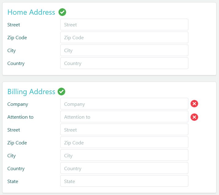
Task: Click the "Attention to" label text
Action: tap(21, 117)
